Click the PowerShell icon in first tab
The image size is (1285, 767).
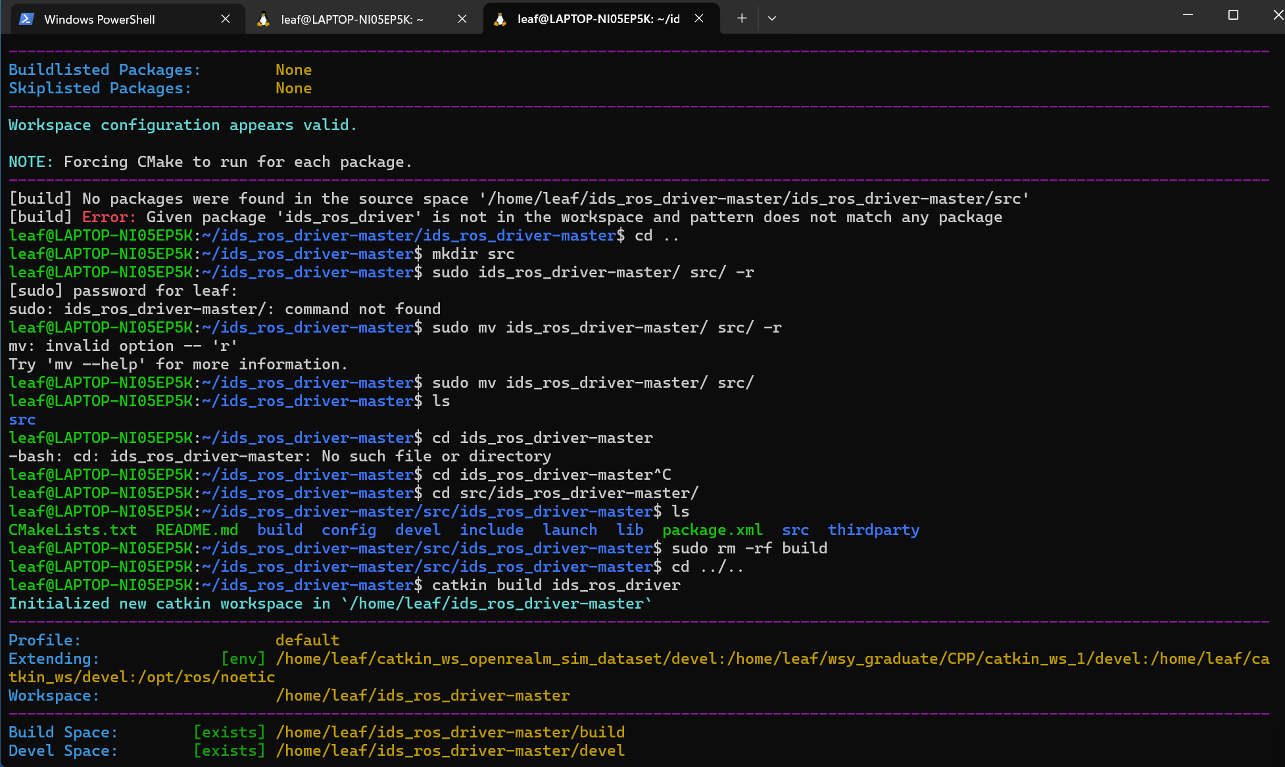click(x=26, y=19)
